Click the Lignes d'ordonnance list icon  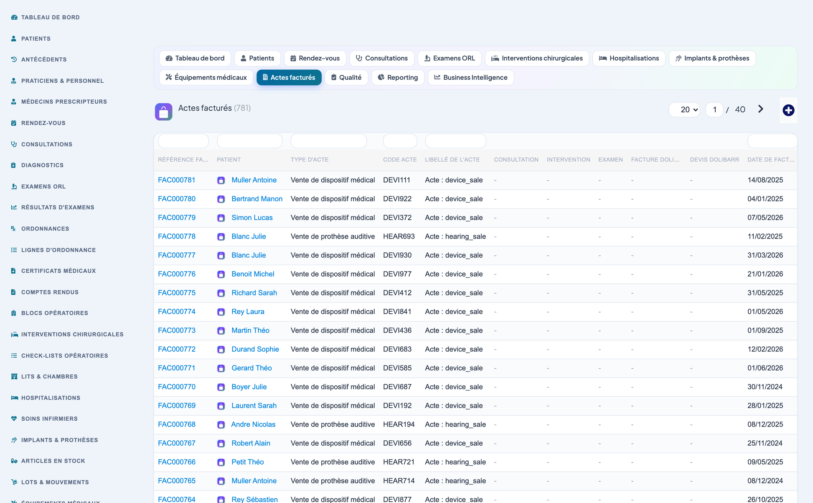14,250
